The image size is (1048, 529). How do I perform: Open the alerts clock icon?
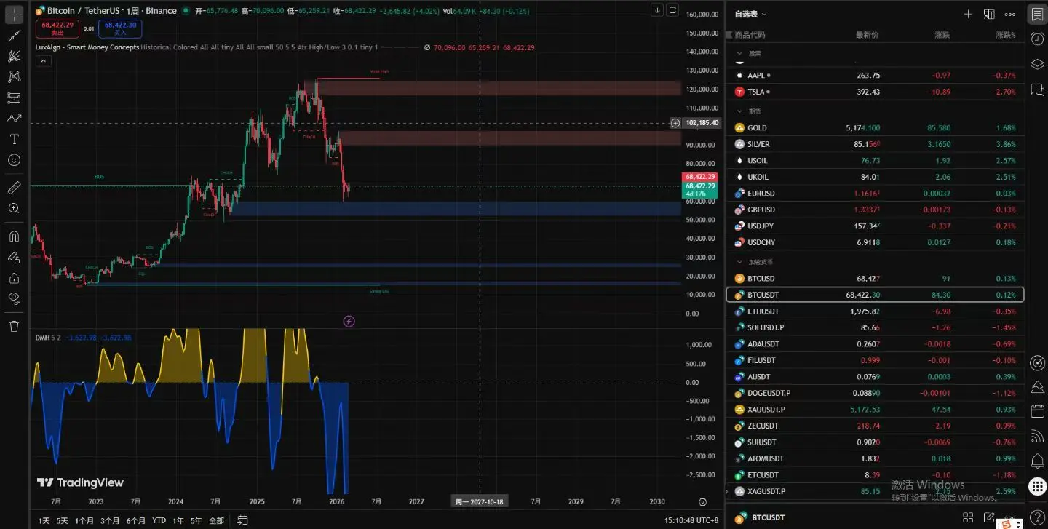pyautogui.click(x=1037, y=39)
